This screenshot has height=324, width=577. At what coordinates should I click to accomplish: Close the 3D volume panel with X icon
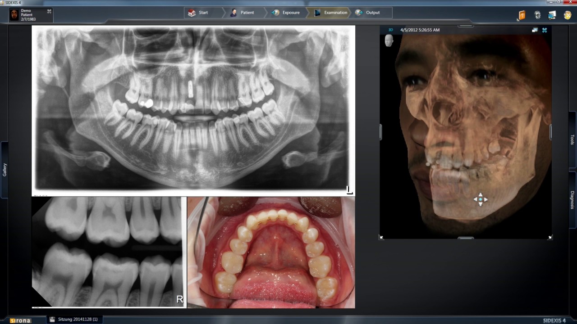pyautogui.click(x=545, y=30)
